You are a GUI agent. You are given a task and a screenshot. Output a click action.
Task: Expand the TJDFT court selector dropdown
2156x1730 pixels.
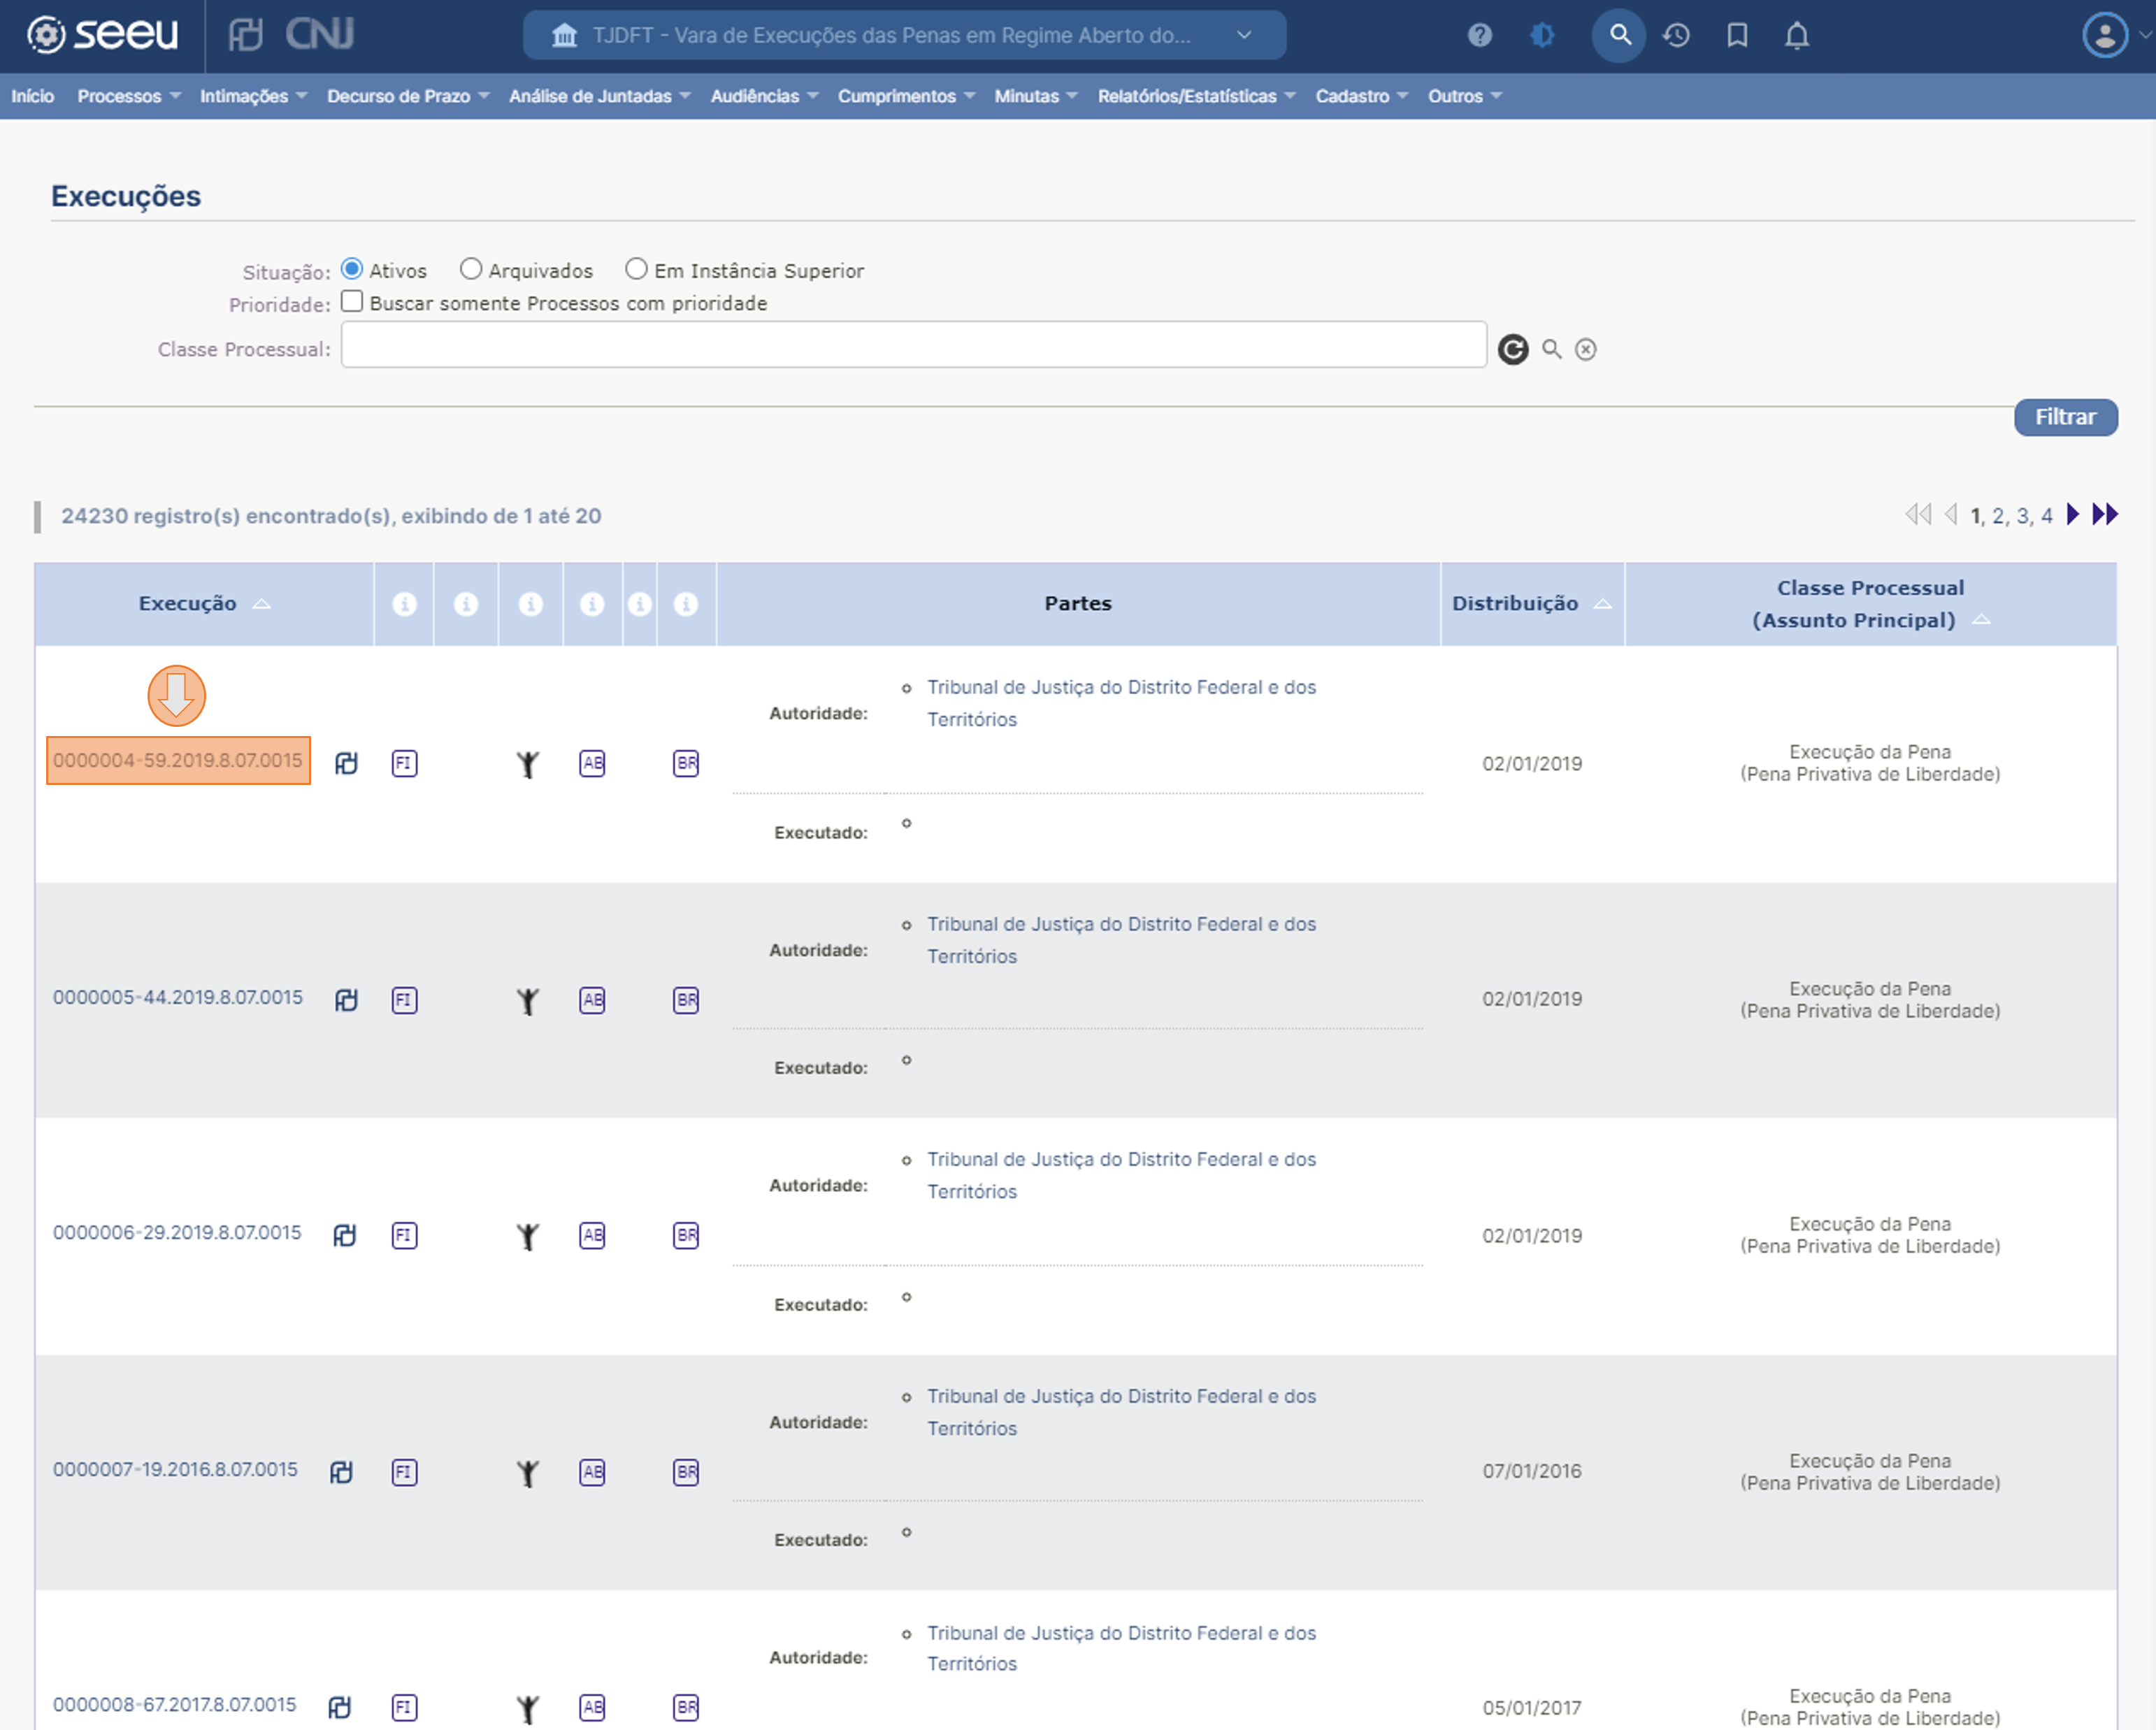click(904, 36)
